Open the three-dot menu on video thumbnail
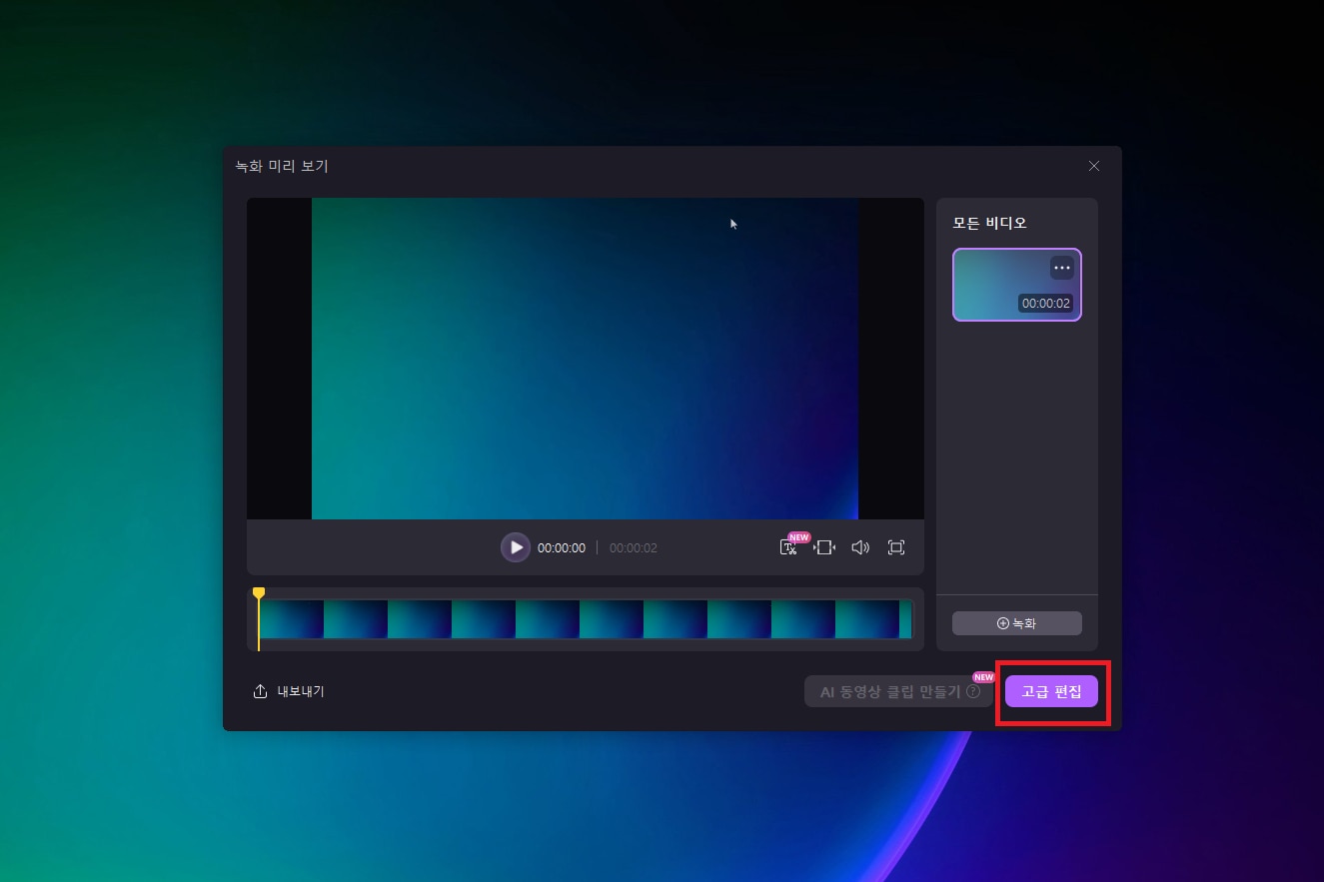This screenshot has width=1324, height=882. tap(1061, 268)
